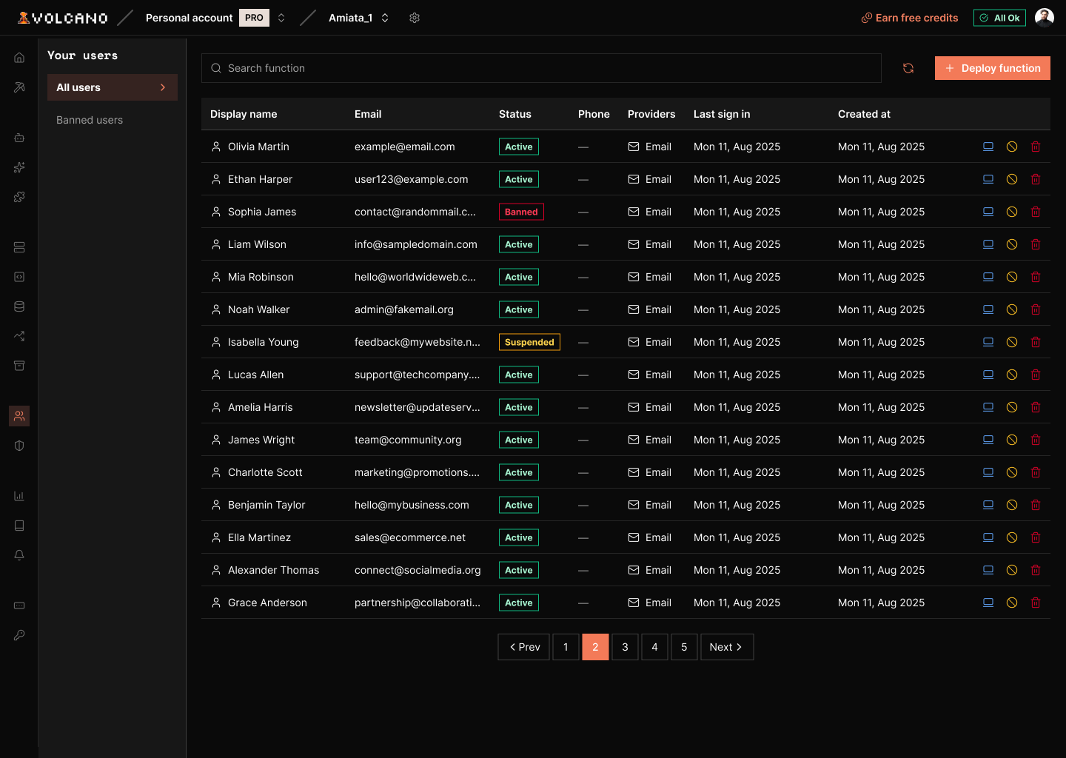1066x758 pixels.
Task: Click the Prev page button
Action: [524, 647]
